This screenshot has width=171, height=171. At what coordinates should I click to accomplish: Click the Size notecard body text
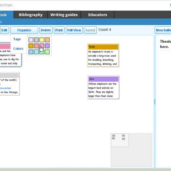pos(102,90)
